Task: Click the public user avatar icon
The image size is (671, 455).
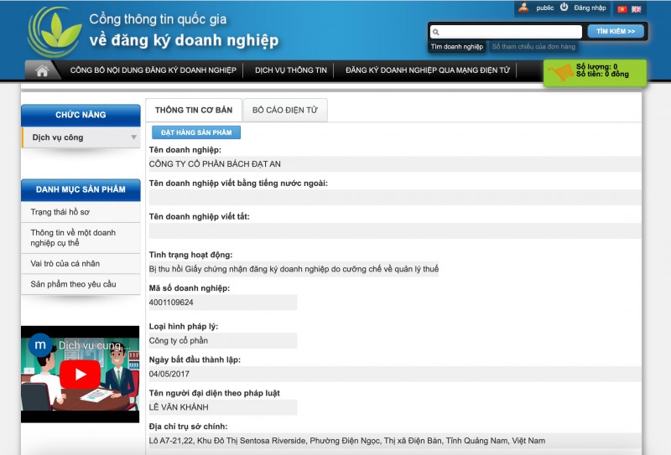Action: [523, 8]
